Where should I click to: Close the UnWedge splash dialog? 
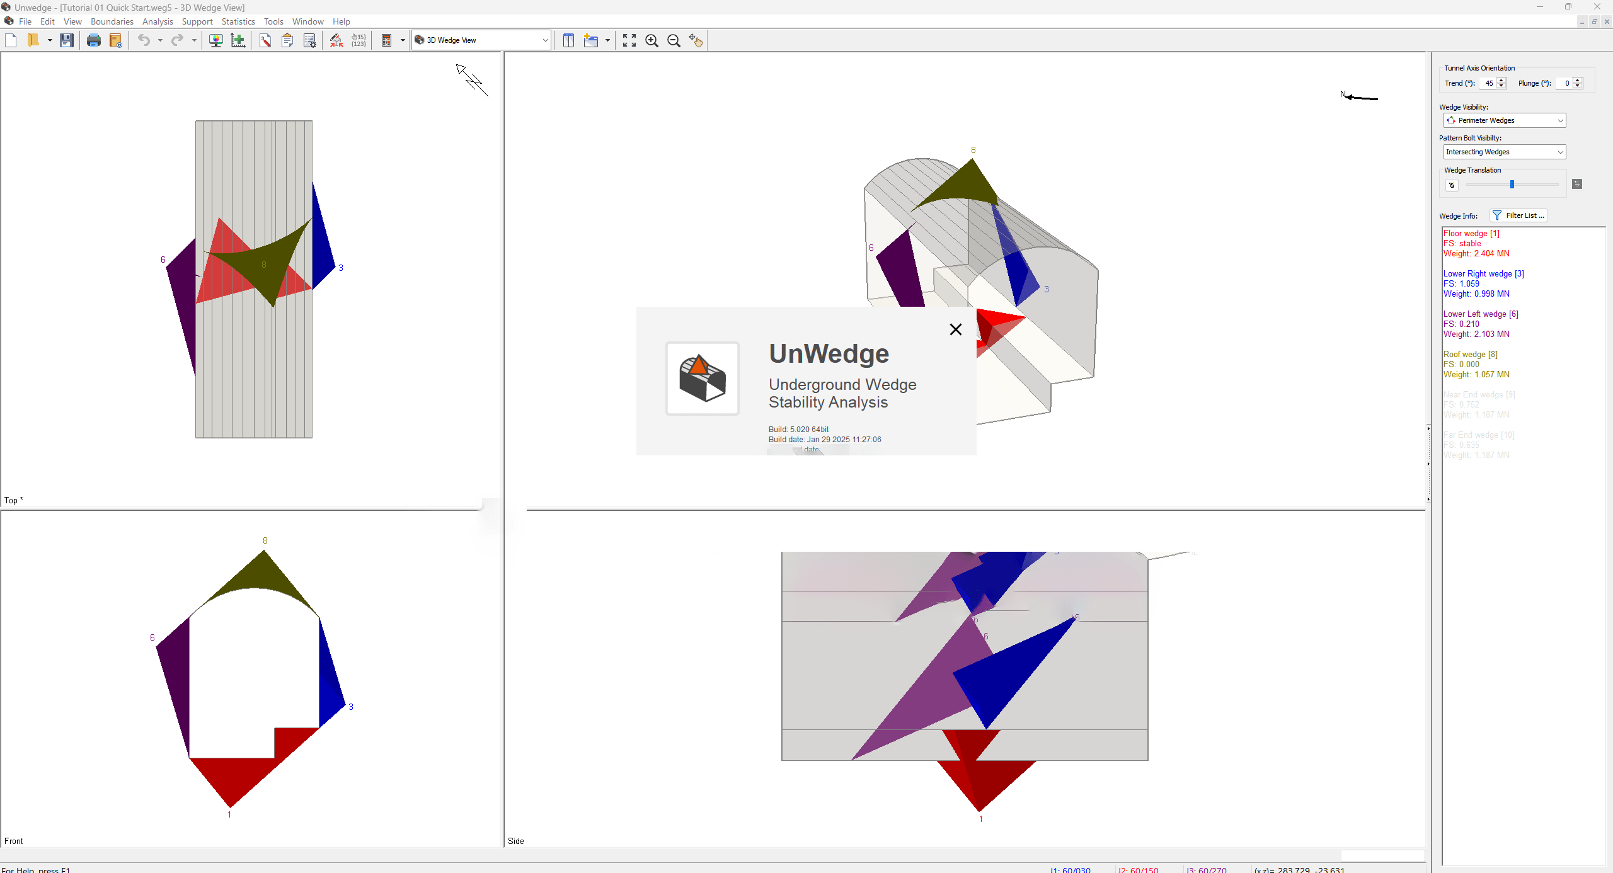955,329
